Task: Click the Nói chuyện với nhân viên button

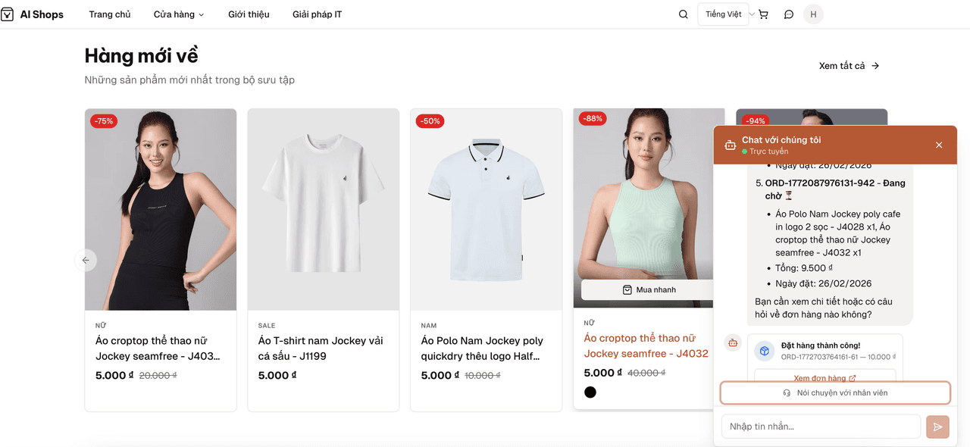Action: (x=834, y=392)
